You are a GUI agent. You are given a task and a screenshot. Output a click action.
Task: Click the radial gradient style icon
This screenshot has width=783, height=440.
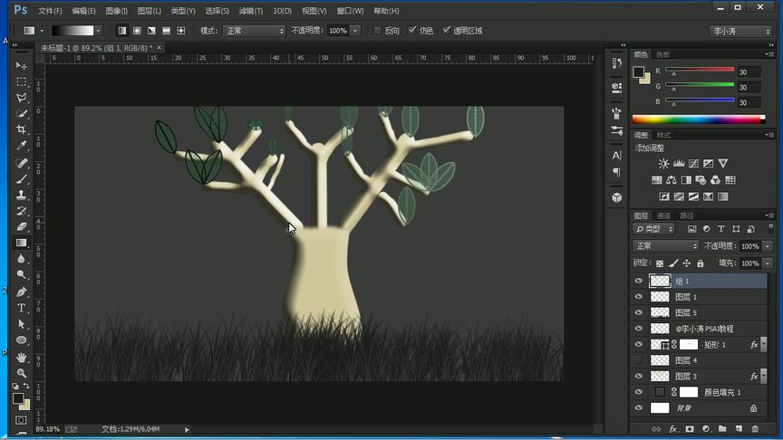click(x=137, y=31)
